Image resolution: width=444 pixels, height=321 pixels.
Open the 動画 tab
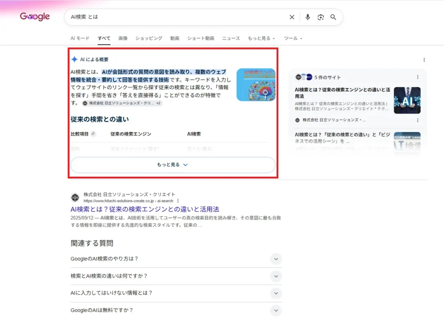coord(175,38)
